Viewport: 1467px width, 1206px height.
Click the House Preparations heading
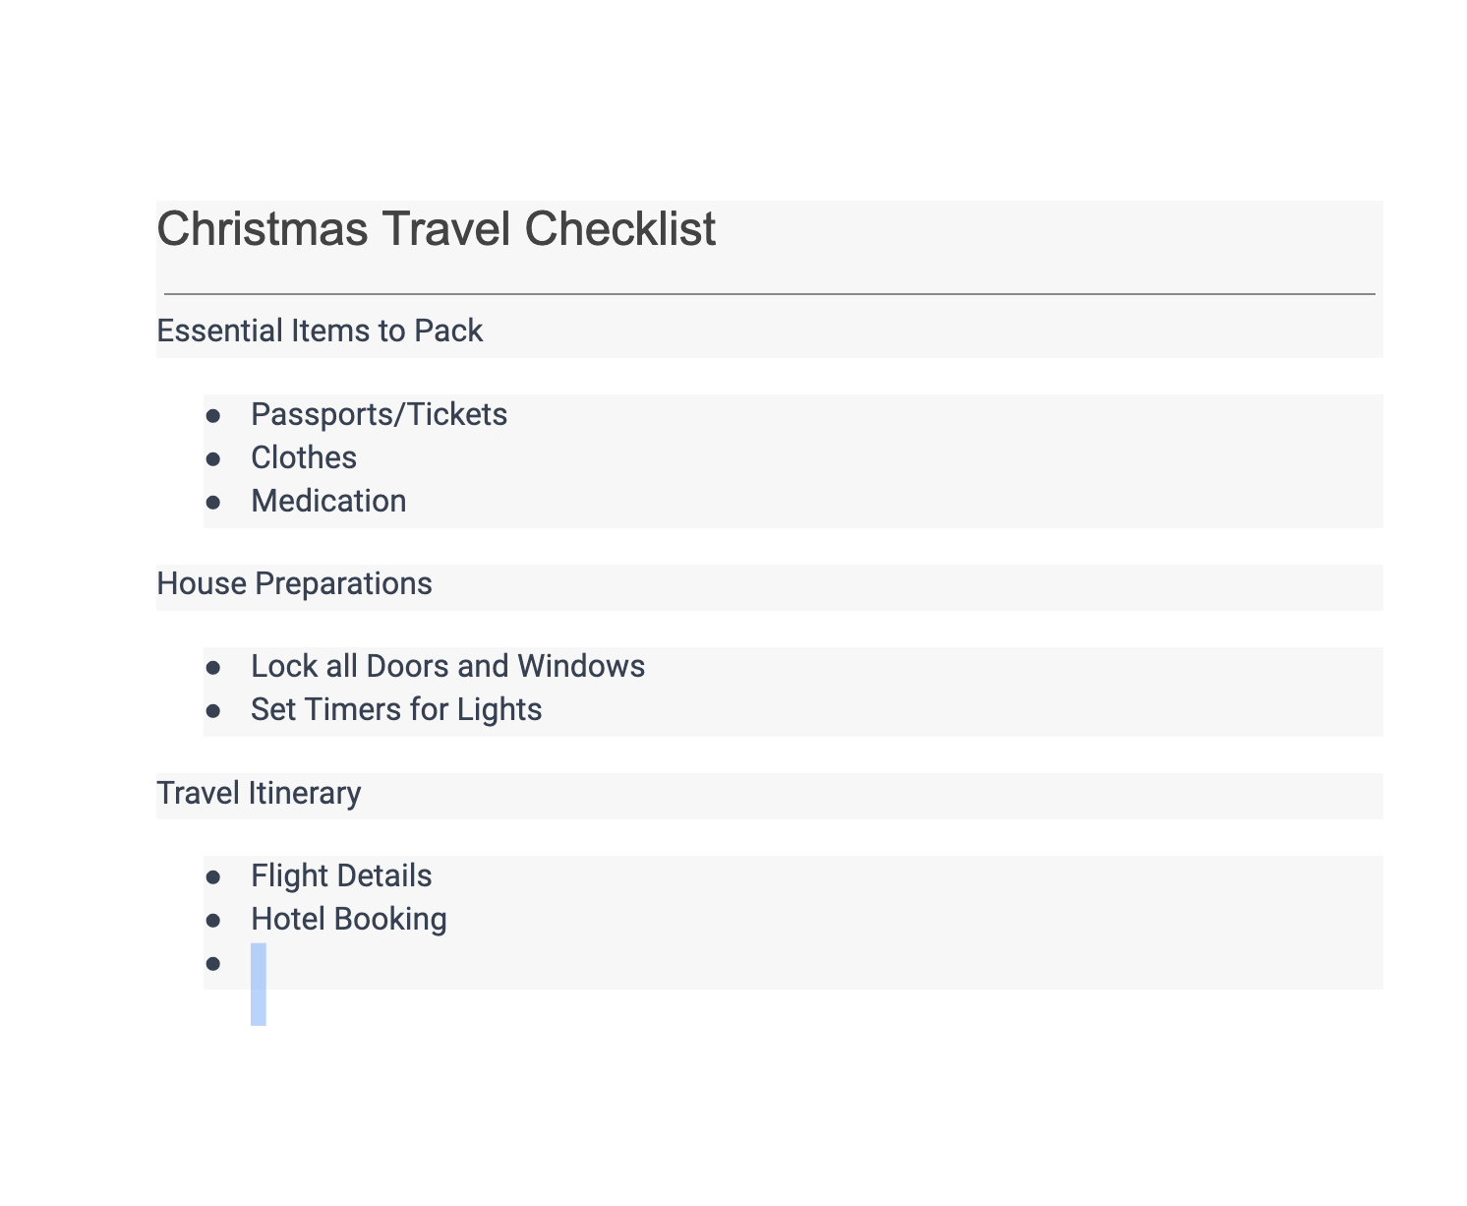point(294,583)
